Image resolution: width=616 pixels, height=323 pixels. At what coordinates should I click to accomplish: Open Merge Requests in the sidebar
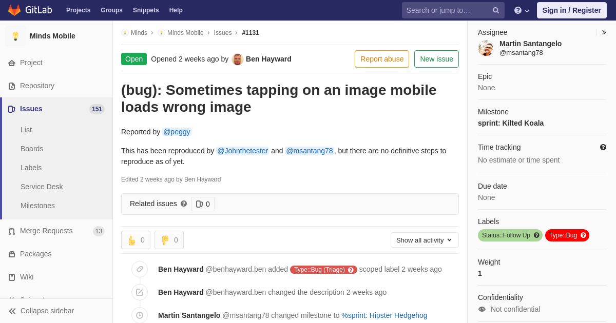pyautogui.click(x=46, y=231)
